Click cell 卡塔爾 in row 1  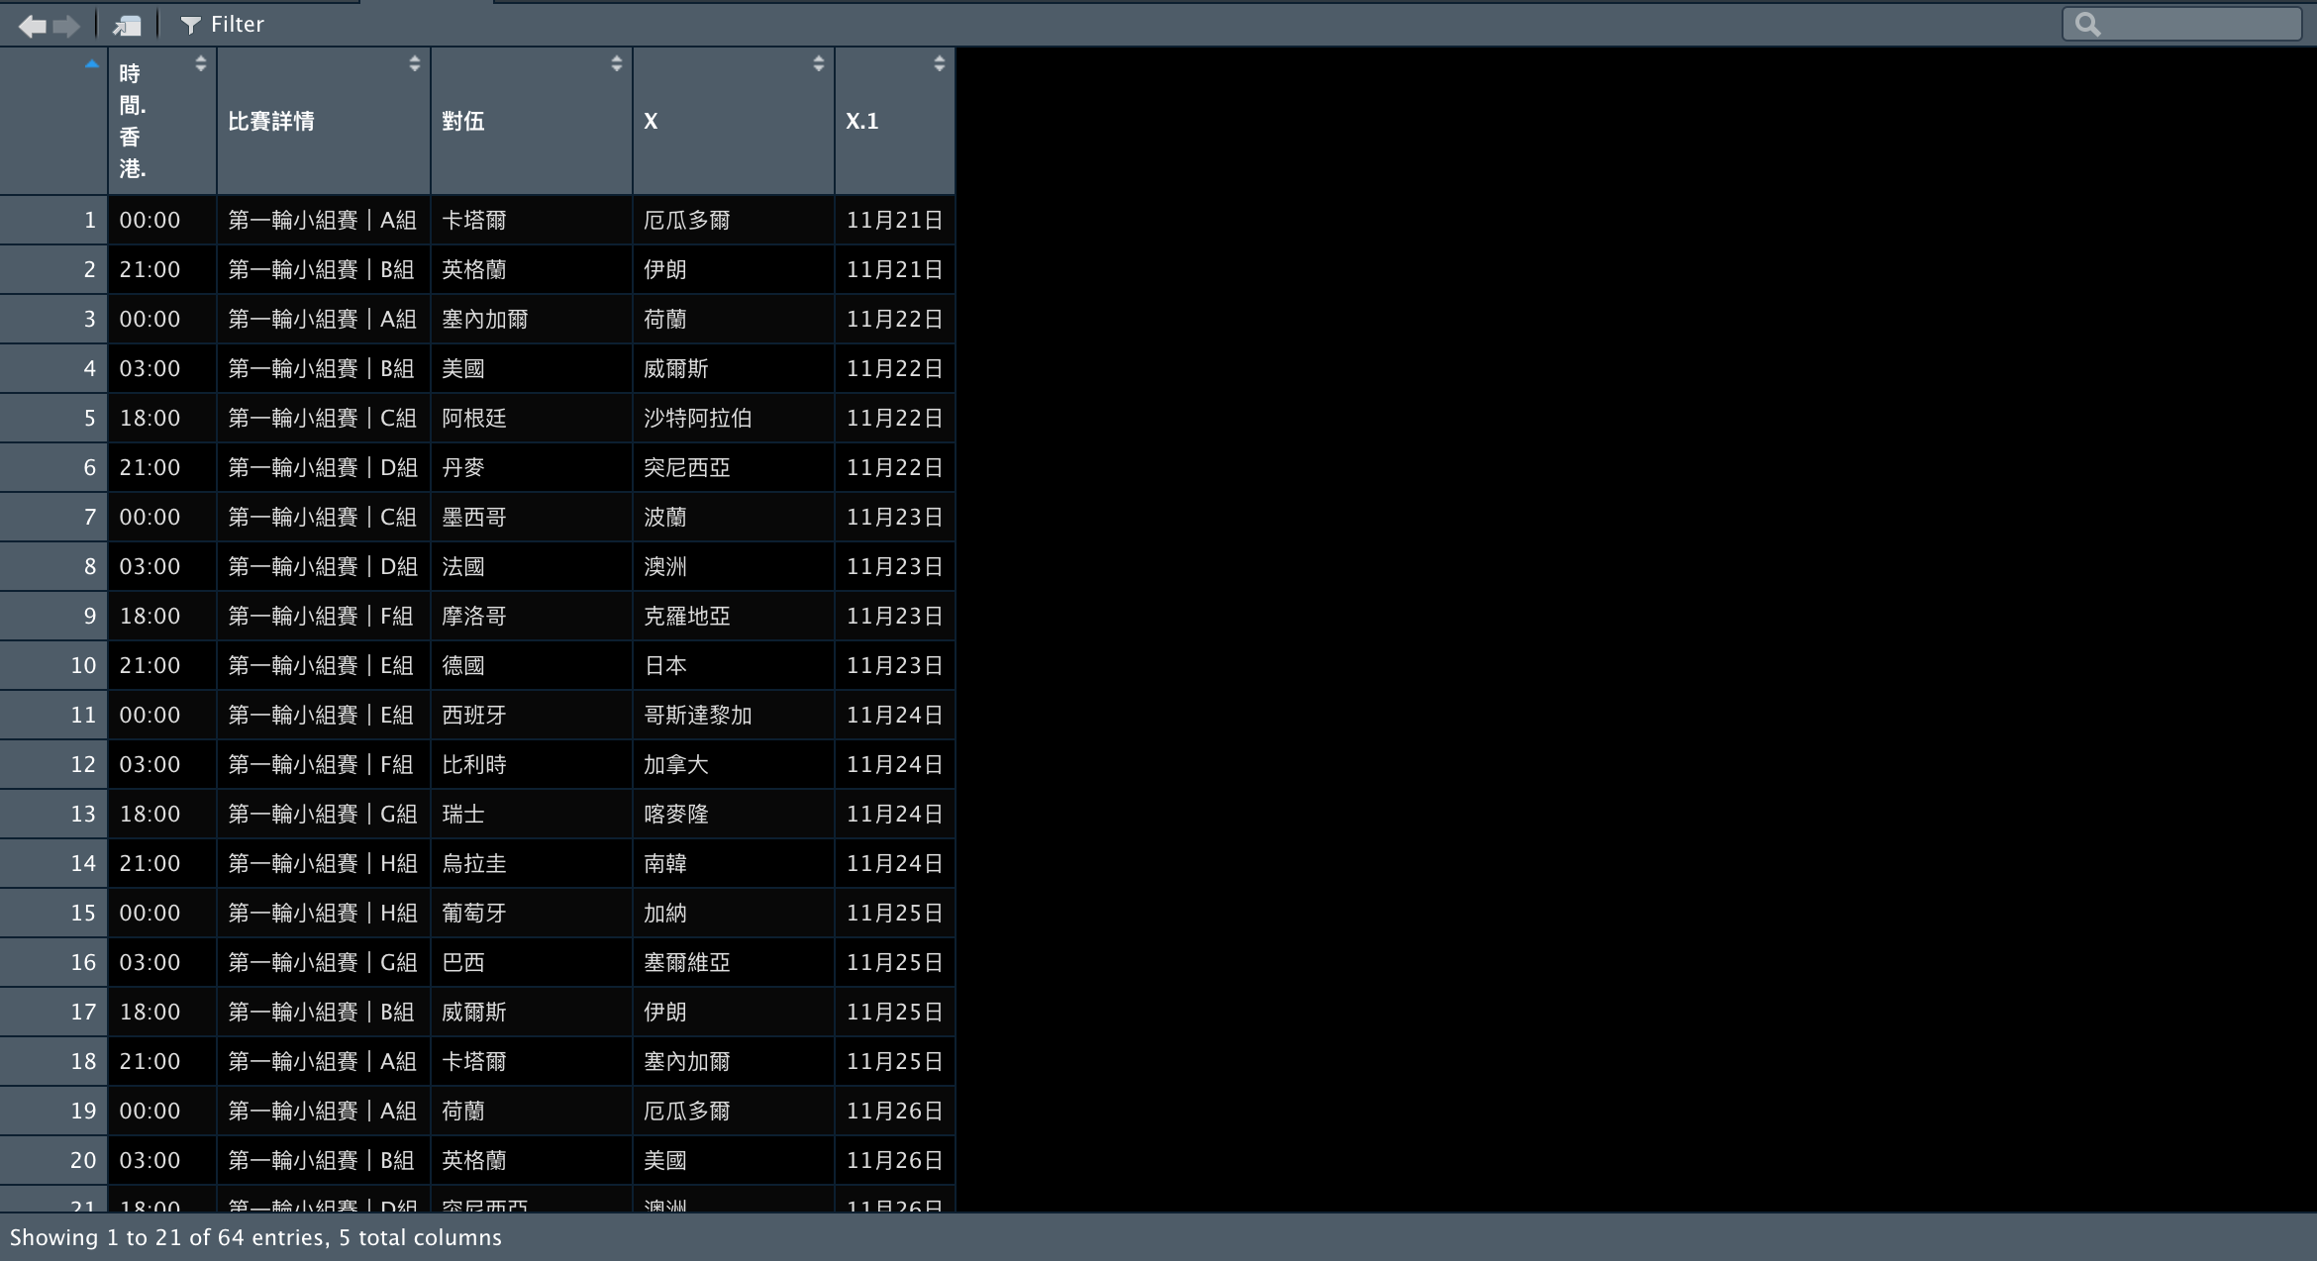click(x=532, y=220)
